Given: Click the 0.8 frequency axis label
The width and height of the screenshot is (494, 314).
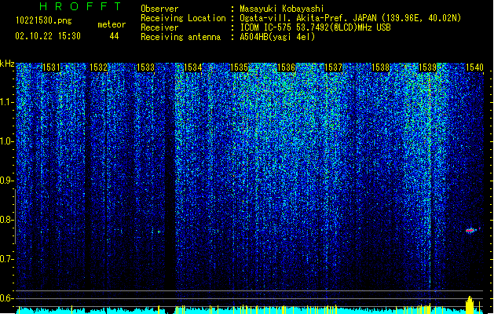Looking at the screenshot, I should [7, 220].
